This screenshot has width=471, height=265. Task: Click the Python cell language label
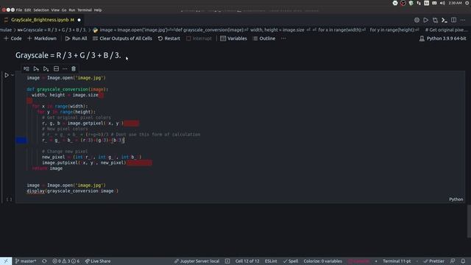click(456, 199)
